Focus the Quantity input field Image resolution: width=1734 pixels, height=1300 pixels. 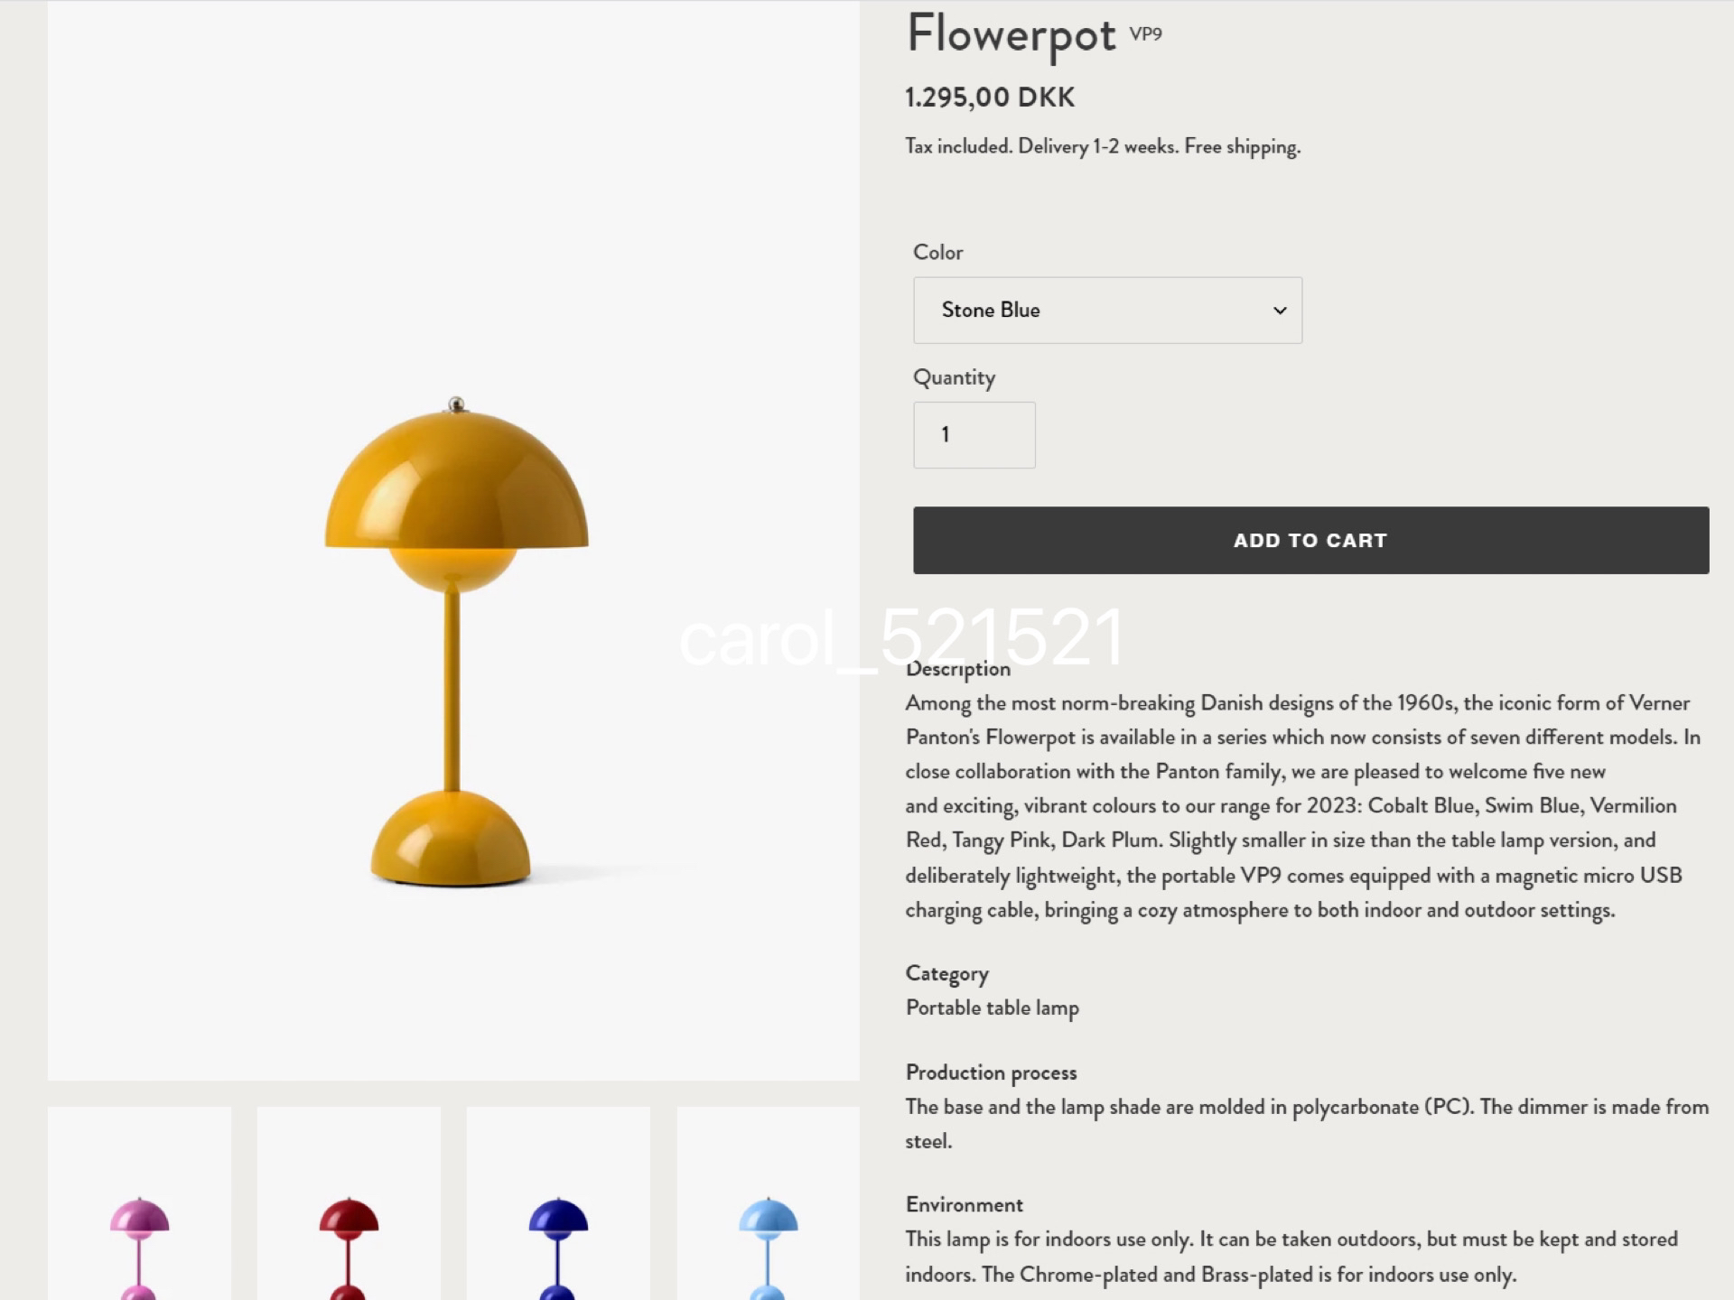pos(974,435)
